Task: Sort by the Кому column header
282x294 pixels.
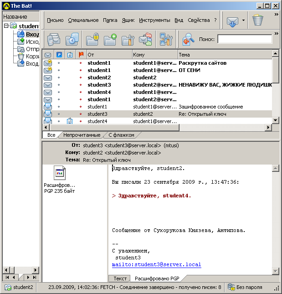Action: click(x=155, y=55)
